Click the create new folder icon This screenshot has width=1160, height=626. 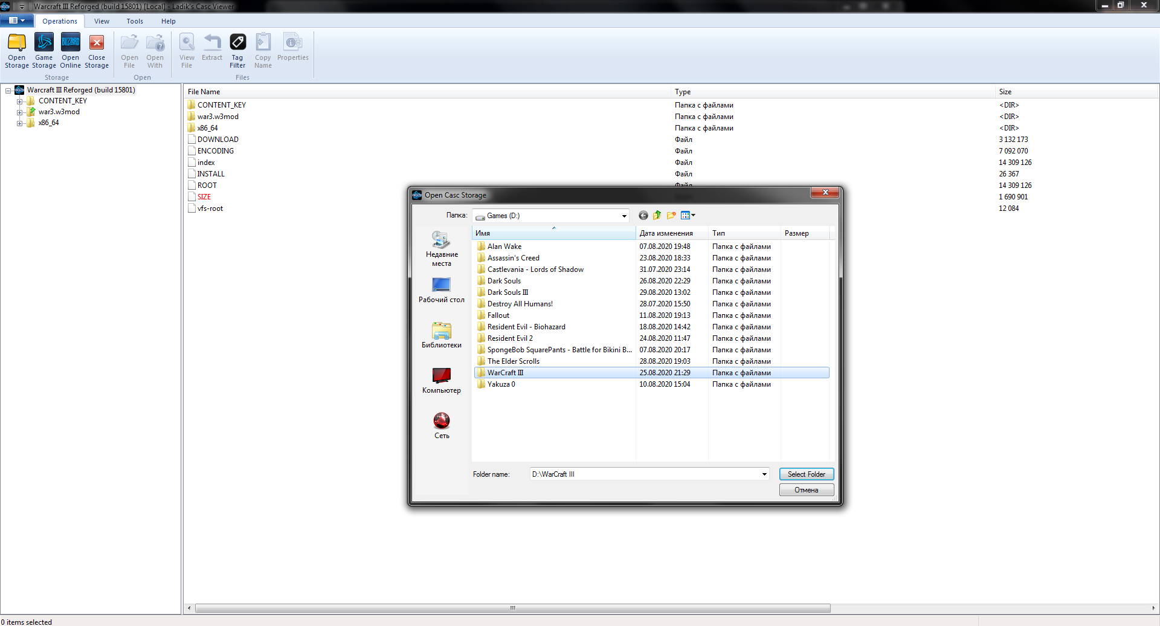671,216
